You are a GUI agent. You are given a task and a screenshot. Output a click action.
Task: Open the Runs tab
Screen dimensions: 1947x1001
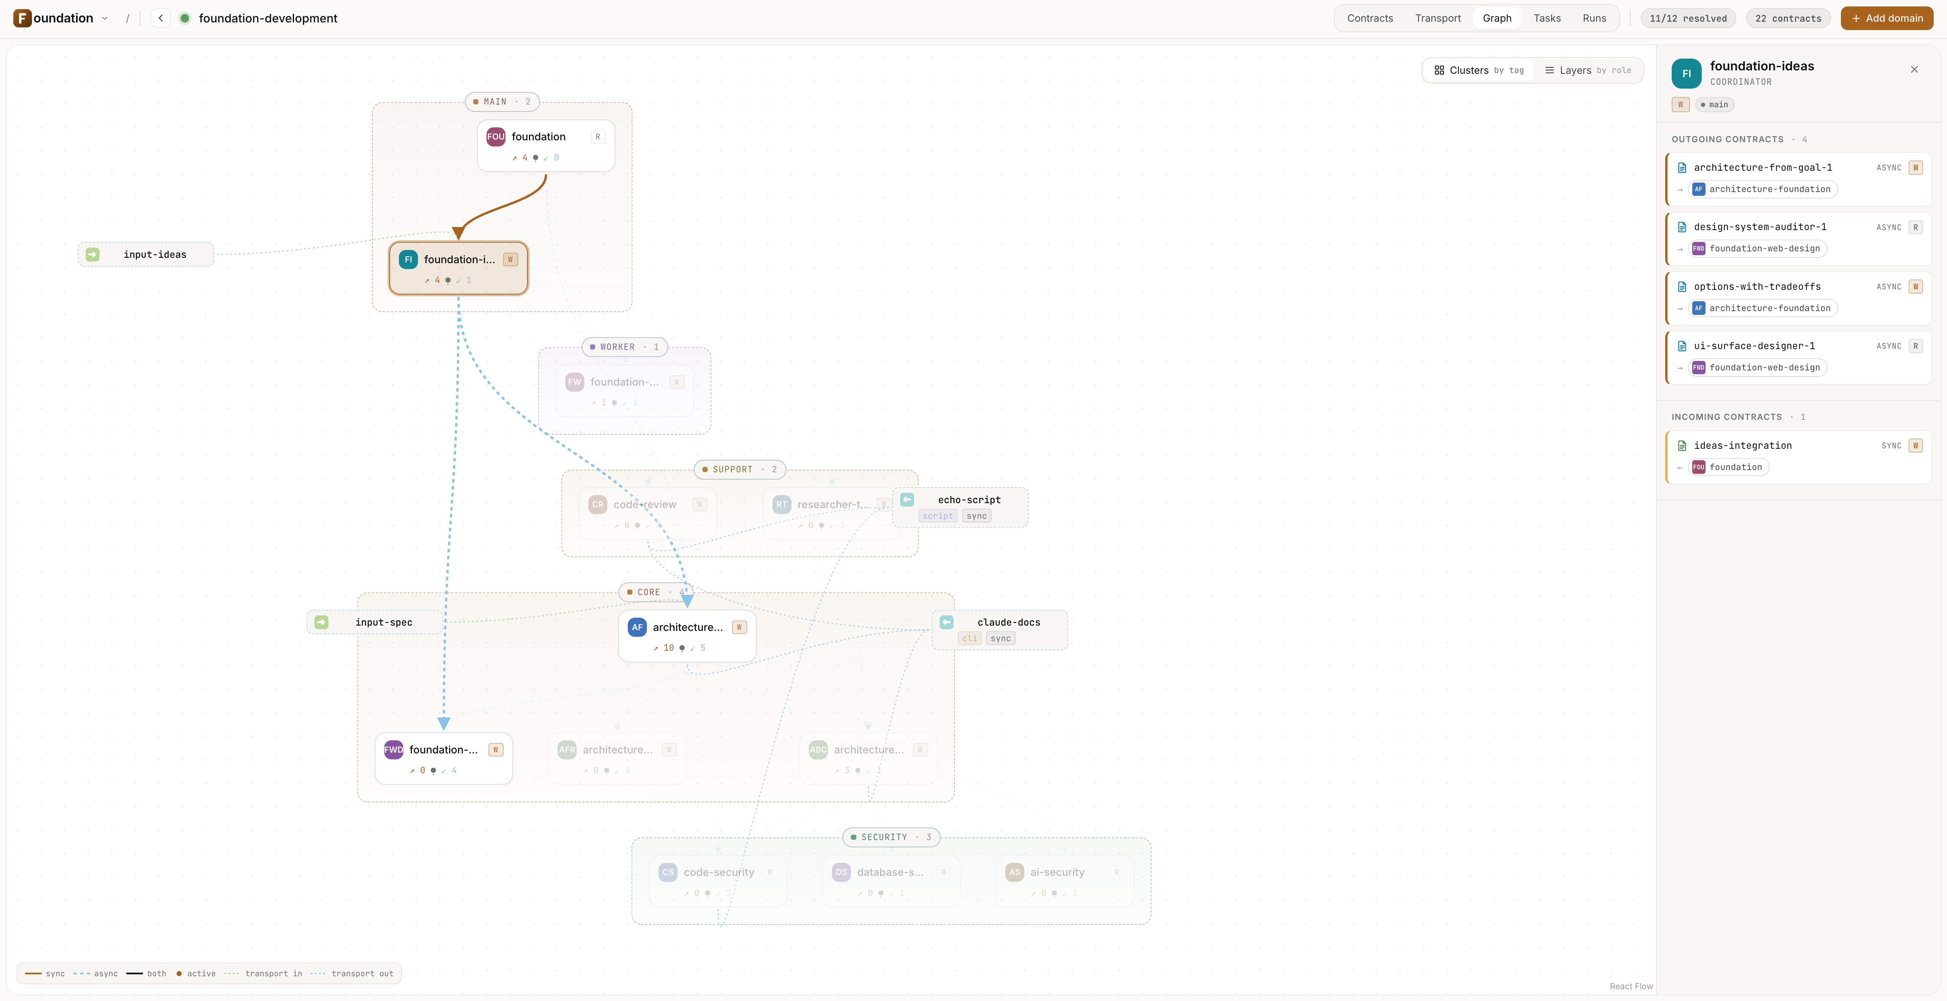click(x=1594, y=18)
